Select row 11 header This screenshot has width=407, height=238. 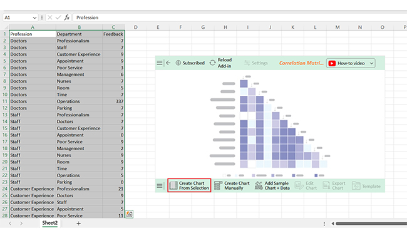pyautogui.click(x=4, y=101)
